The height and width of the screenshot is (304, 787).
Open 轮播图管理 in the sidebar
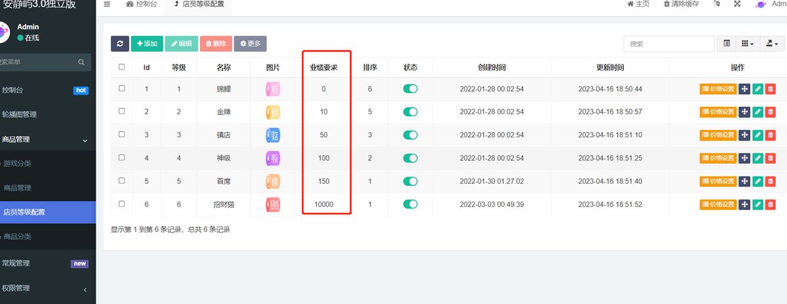(x=20, y=114)
